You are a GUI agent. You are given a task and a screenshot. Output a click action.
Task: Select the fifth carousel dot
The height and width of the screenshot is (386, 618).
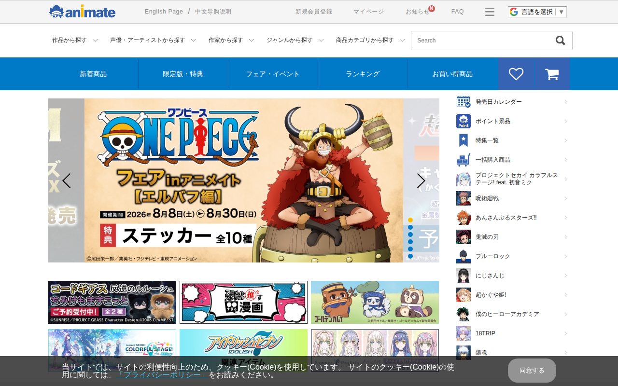point(410,249)
